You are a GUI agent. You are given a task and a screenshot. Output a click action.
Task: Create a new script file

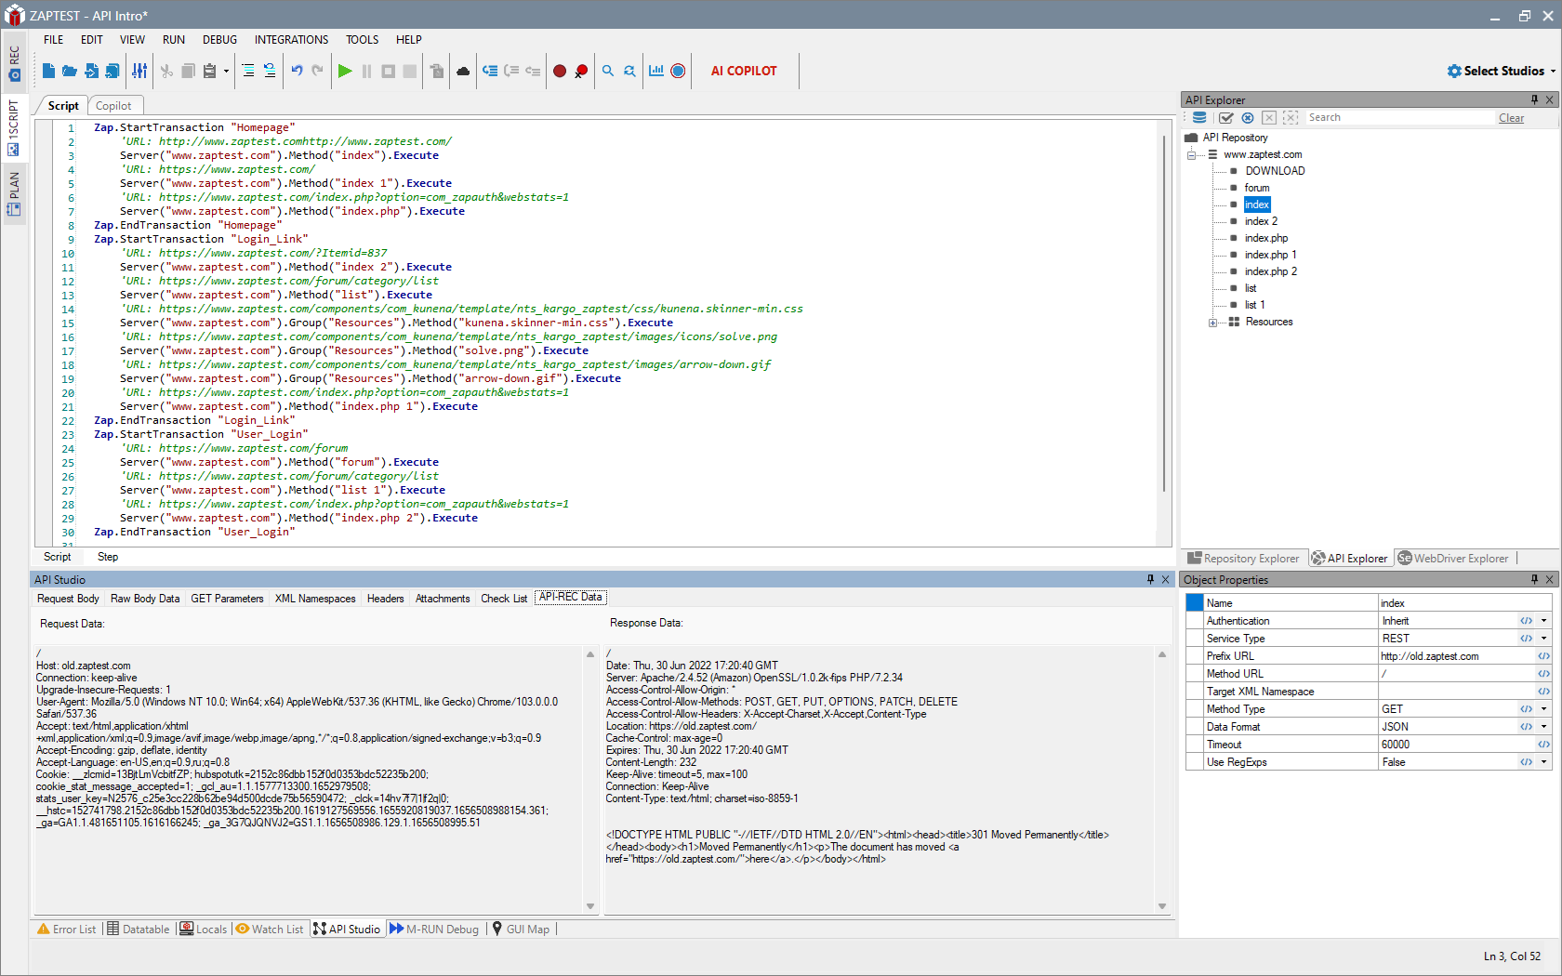(48, 71)
